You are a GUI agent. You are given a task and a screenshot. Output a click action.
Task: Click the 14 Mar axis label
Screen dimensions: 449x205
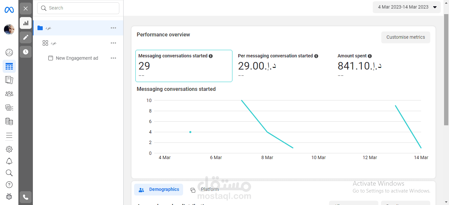pos(421,158)
